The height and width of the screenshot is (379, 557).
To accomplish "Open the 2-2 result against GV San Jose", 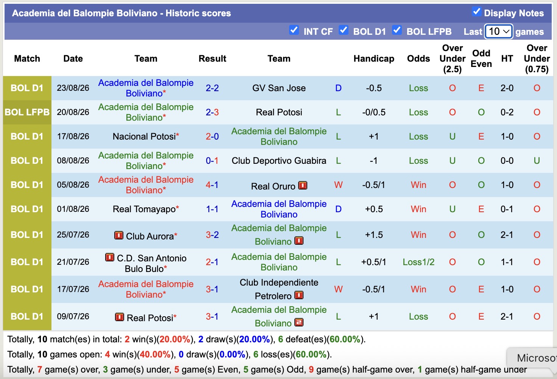I will tap(212, 88).
